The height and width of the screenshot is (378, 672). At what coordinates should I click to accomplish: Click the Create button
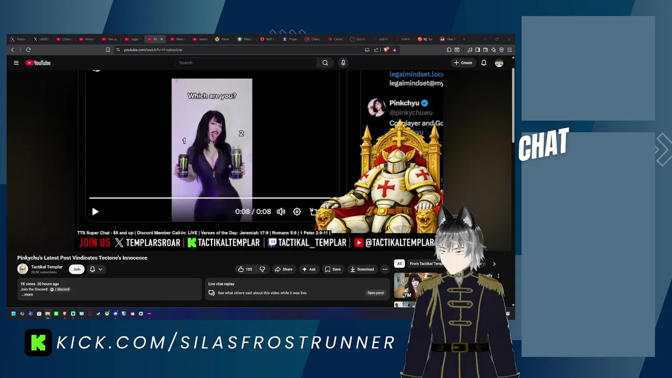(x=463, y=63)
